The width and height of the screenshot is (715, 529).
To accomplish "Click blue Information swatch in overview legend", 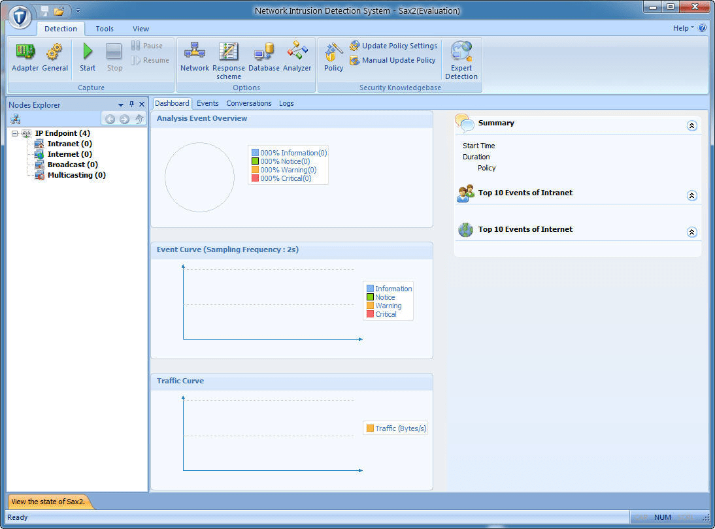I will point(255,153).
